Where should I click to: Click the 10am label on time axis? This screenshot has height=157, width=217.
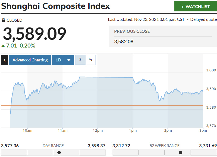point(27,131)
